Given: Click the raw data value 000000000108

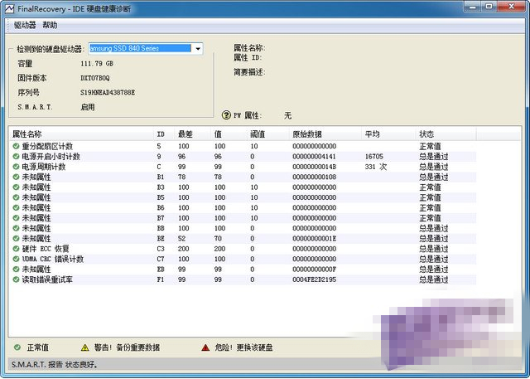Looking at the screenshot, I should coord(315,177).
